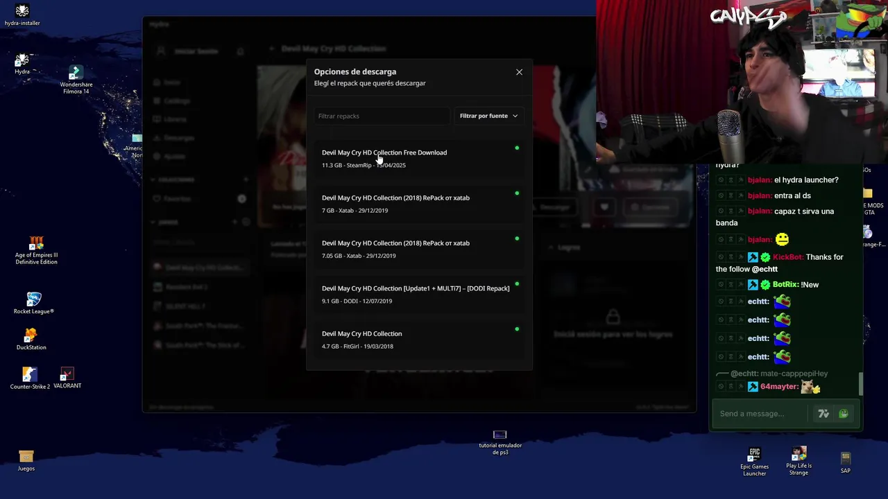The image size is (888, 499).
Task: Open the 7TV emote menu in chat
Action: [x=823, y=414]
